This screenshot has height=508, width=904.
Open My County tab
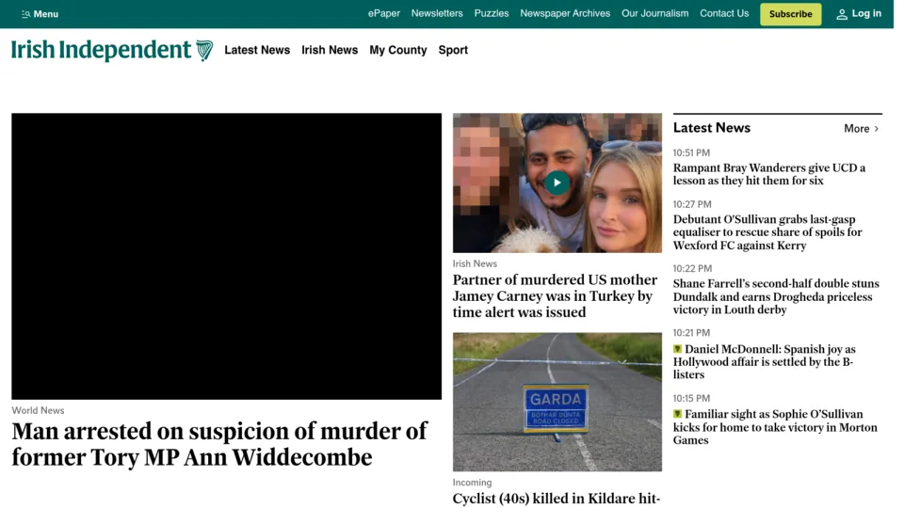[398, 50]
